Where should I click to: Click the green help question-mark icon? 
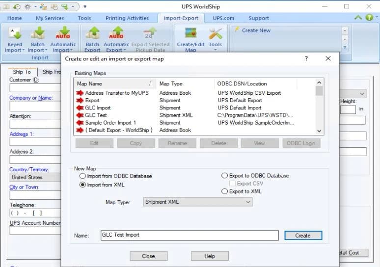369,17
